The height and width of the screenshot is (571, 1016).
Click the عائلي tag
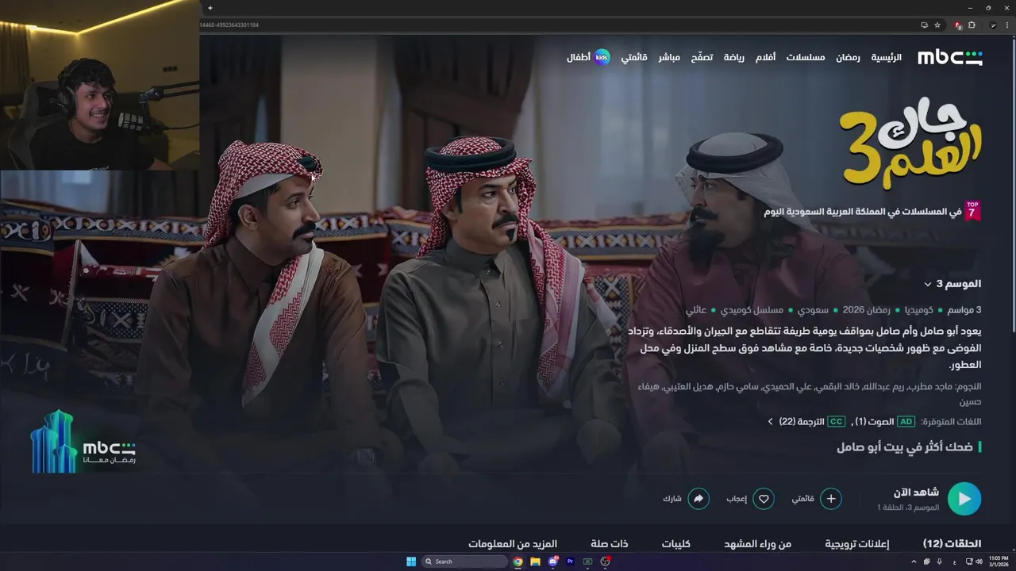[696, 310]
